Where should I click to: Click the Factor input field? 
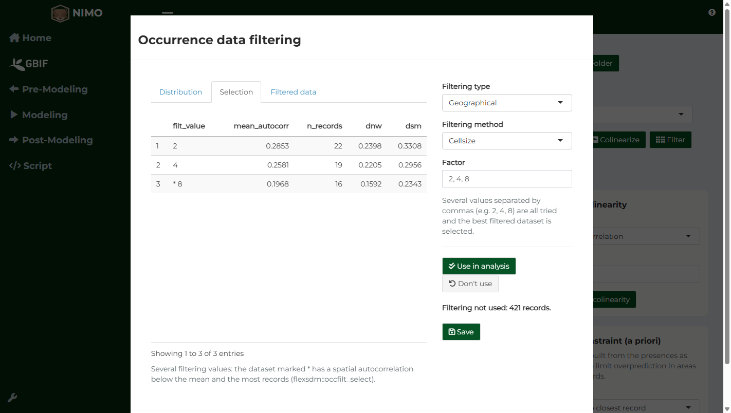507,179
